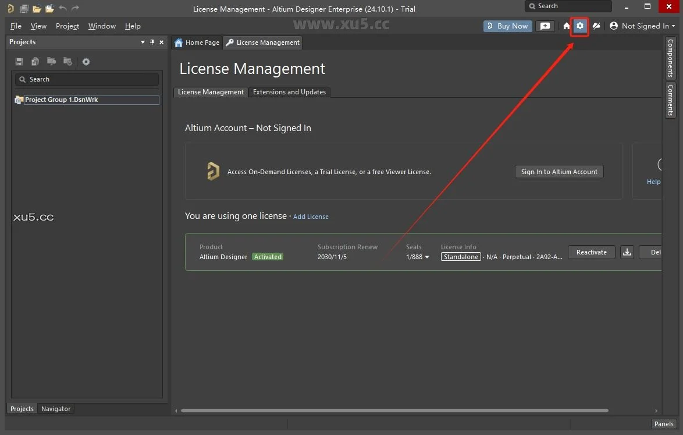Click the Add License link
This screenshot has height=435, width=683.
point(311,217)
